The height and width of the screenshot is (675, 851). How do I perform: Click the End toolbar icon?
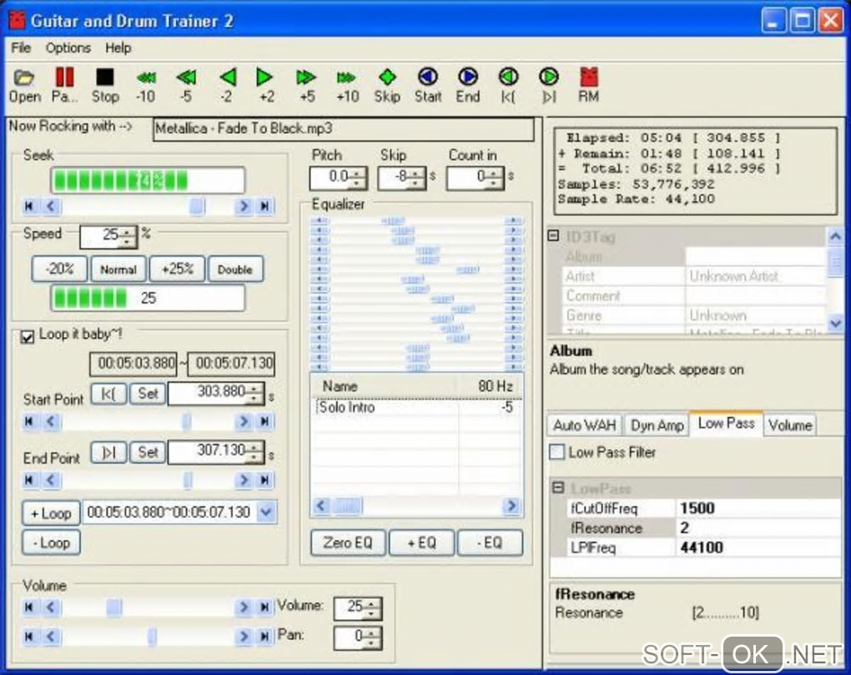(468, 85)
